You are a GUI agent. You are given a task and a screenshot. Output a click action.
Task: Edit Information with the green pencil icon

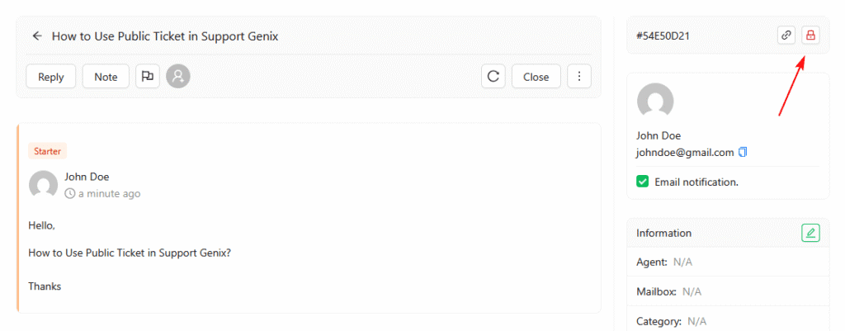pyautogui.click(x=810, y=233)
